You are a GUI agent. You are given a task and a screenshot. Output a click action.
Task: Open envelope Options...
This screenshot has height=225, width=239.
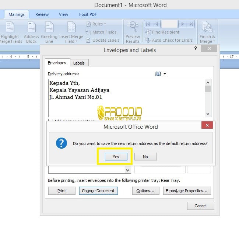[x=146, y=191]
